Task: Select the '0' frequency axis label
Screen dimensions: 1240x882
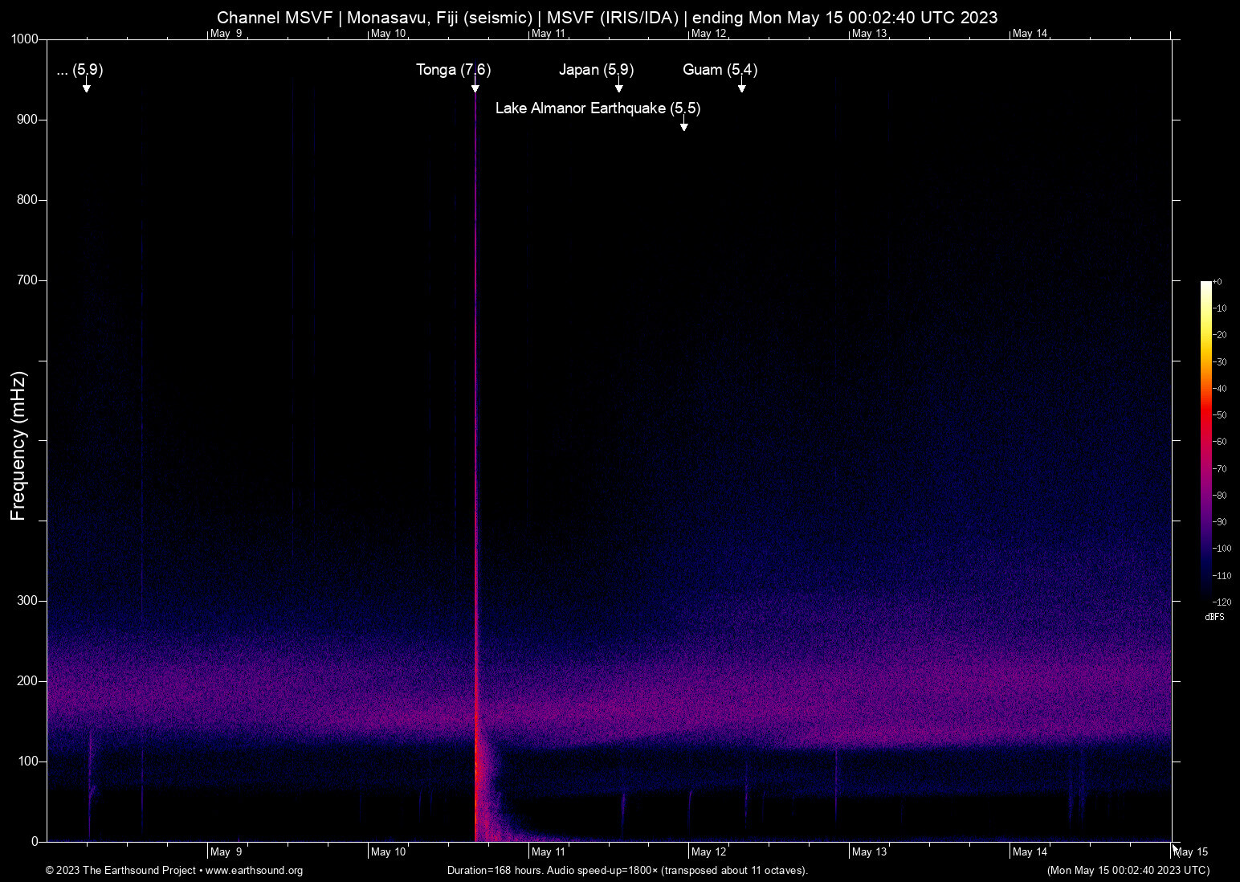Action: click(x=35, y=842)
